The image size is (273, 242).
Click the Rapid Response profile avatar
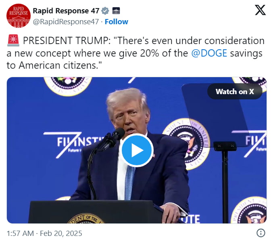pos(19,16)
